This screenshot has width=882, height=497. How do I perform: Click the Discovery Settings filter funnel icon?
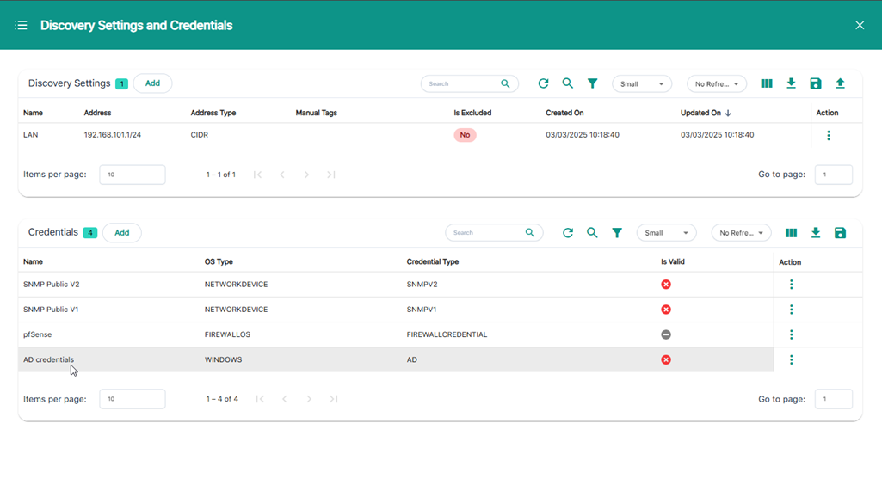[x=592, y=83]
